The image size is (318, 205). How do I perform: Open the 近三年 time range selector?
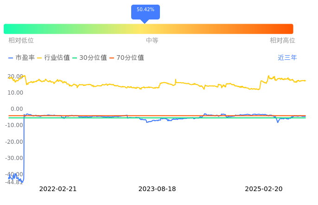287,58
